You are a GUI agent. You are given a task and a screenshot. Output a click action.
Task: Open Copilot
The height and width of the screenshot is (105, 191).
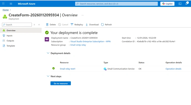click(167, 4)
